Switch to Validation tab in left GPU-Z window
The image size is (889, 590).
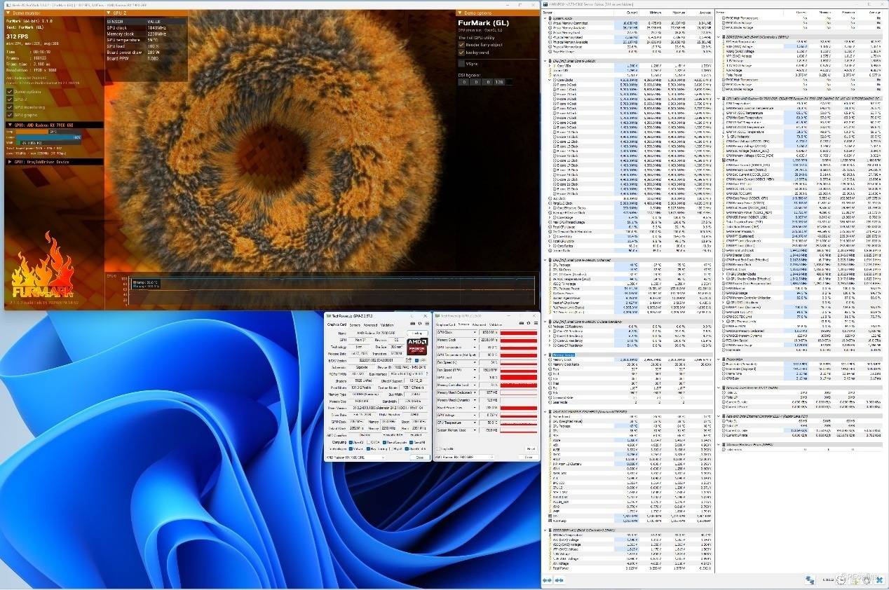(387, 325)
